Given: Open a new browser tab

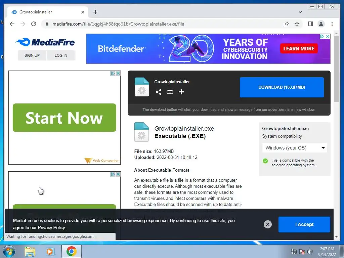Looking at the screenshot, I should click(x=95, y=12).
